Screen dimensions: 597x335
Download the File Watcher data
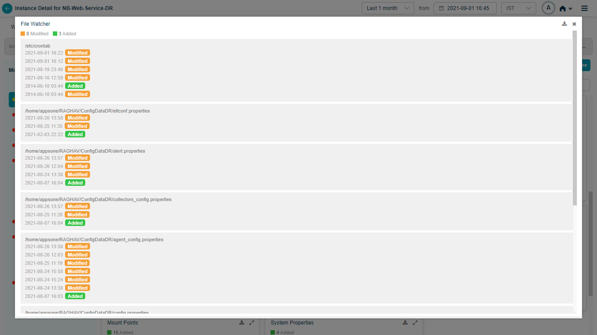564,24
